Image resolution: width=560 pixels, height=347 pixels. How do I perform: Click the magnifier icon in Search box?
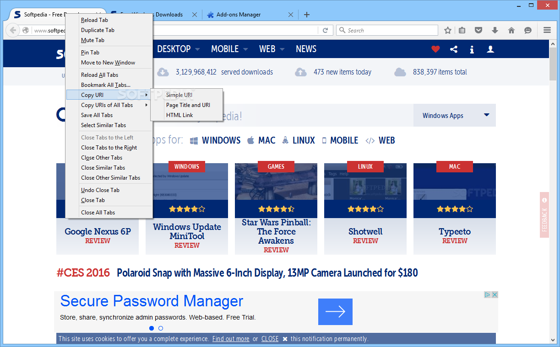pos(342,31)
